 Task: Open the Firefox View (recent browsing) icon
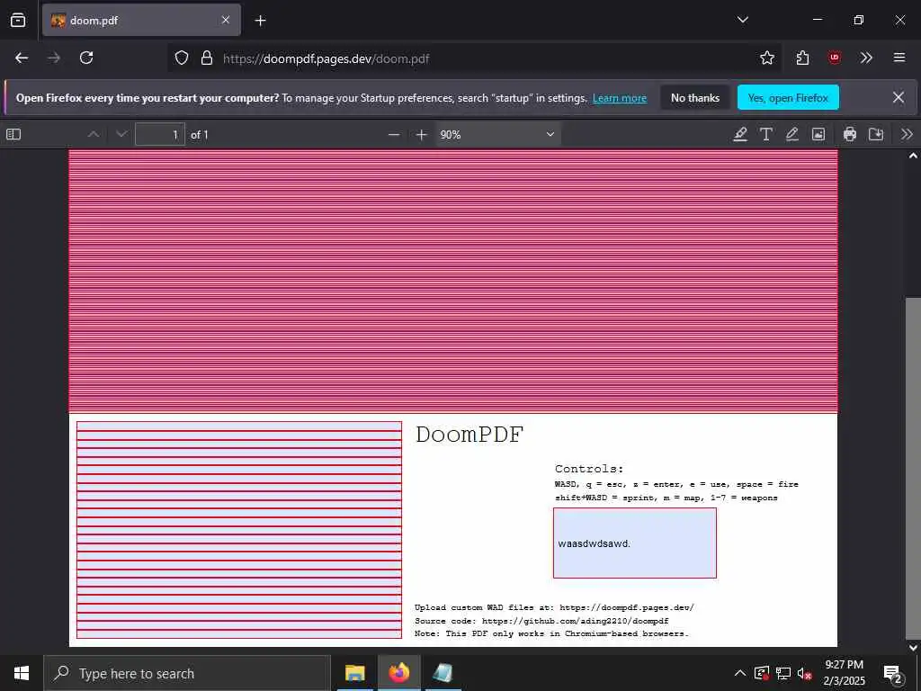click(18, 20)
